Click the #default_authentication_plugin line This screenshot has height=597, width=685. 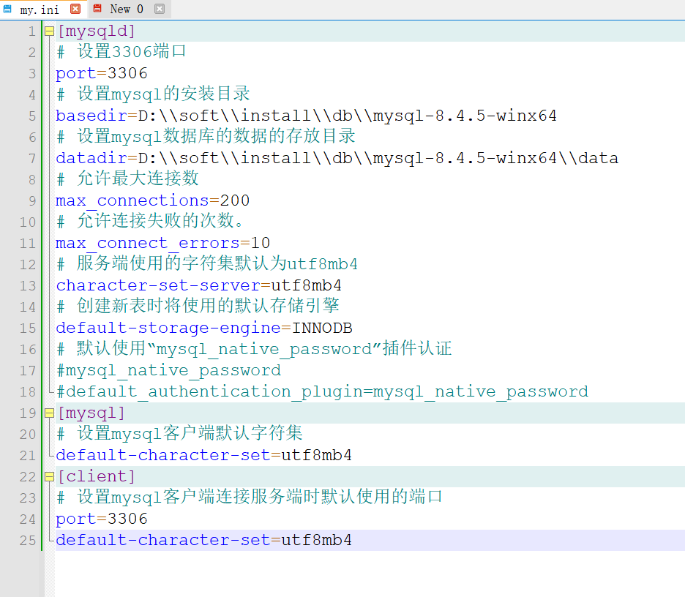[x=322, y=391]
